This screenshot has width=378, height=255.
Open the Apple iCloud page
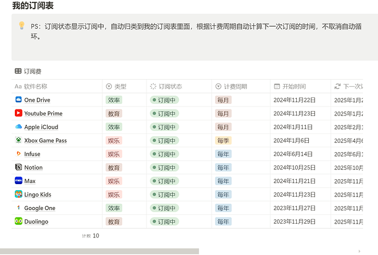point(41,127)
